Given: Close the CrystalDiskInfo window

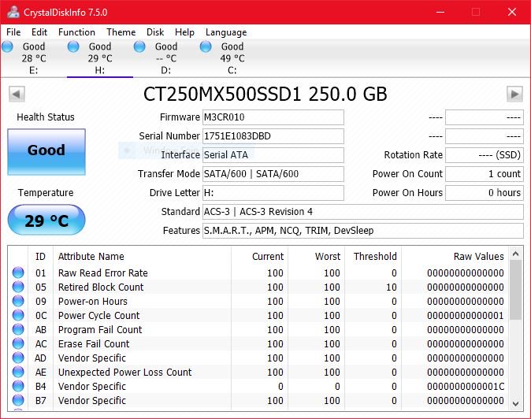Looking at the screenshot, I should pyautogui.click(x=512, y=12).
